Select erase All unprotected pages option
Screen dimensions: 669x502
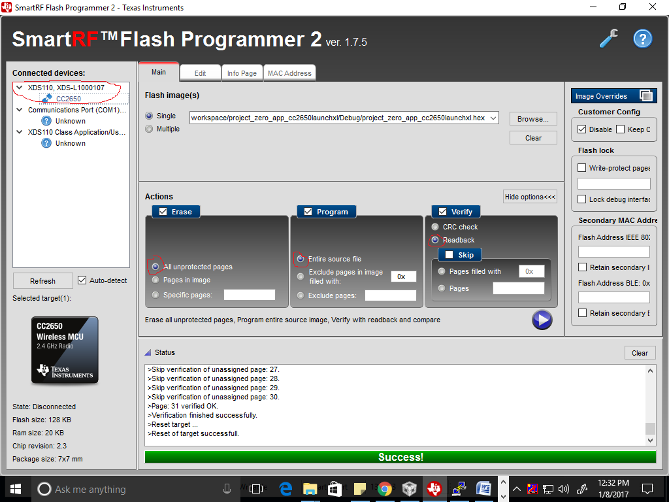[x=155, y=267]
